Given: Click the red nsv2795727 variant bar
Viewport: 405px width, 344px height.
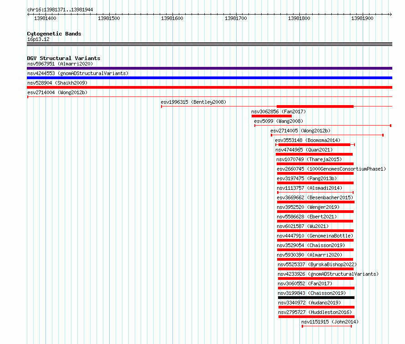Looking at the screenshot, I should coord(316,317).
